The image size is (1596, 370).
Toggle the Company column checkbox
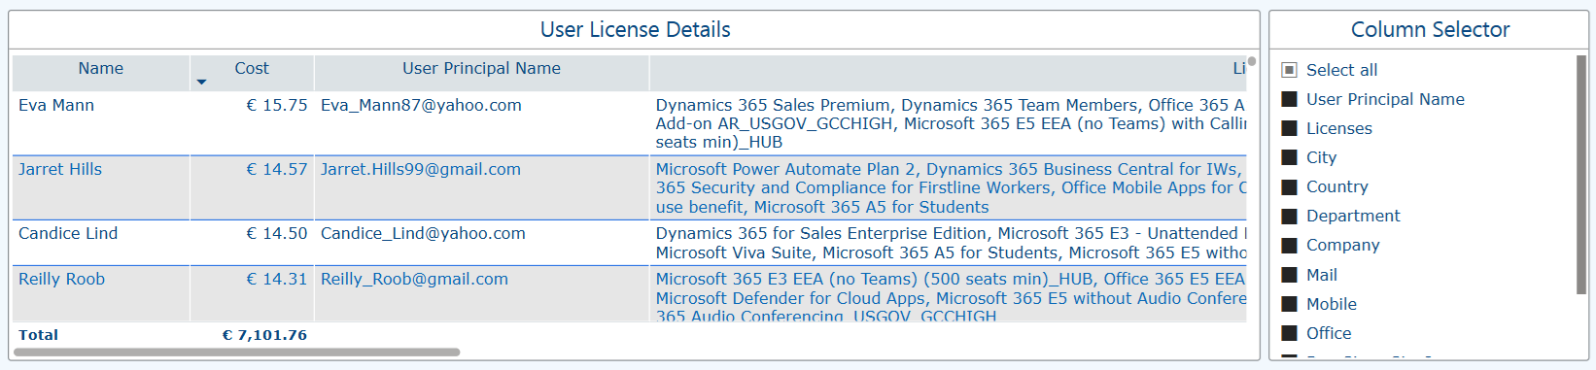tap(1289, 245)
